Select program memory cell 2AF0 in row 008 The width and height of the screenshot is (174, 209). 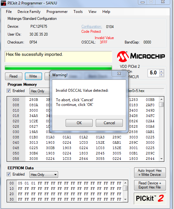click(150, 105)
